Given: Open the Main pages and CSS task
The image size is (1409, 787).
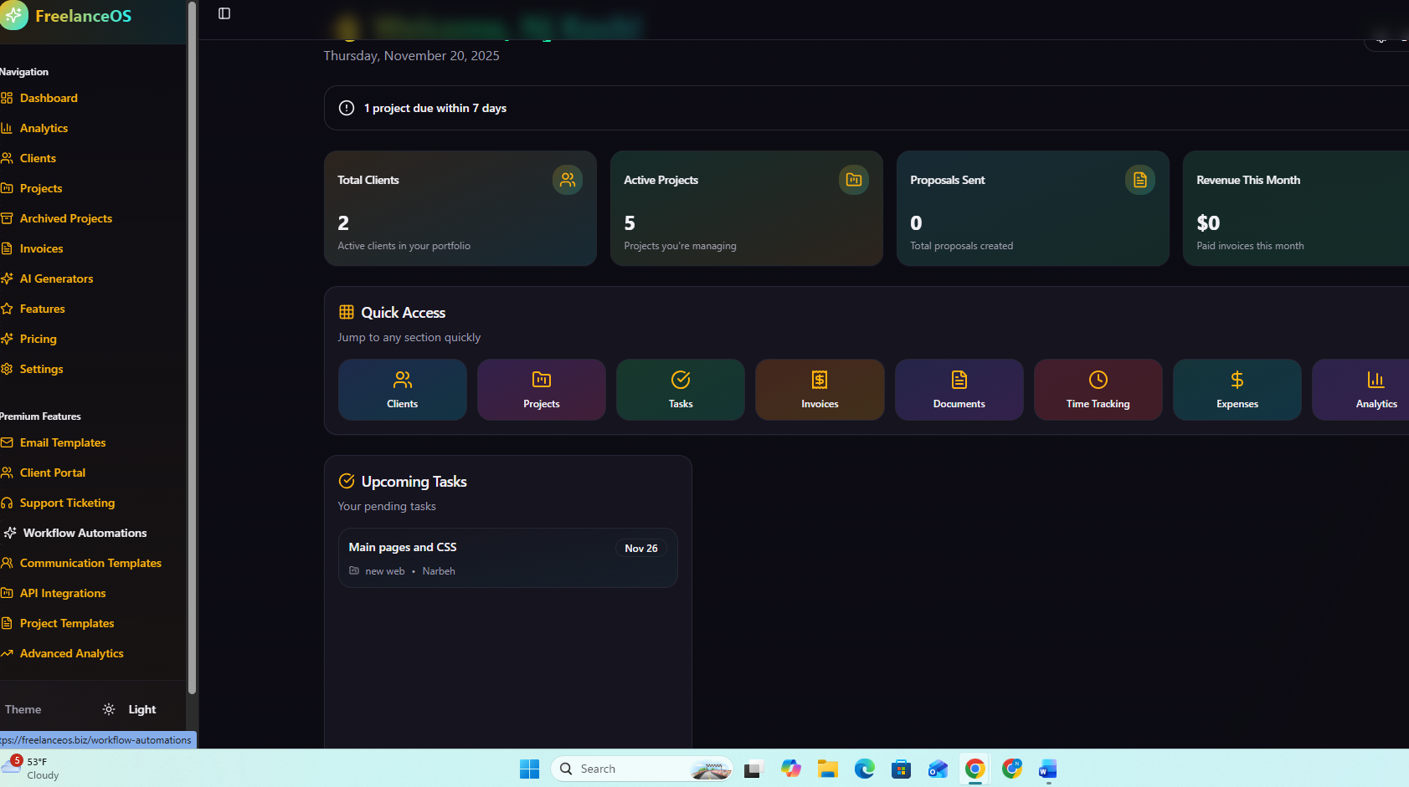Looking at the screenshot, I should click(x=507, y=558).
